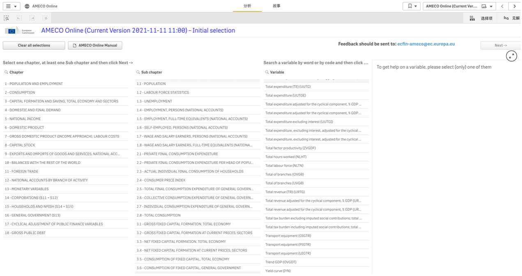Select variable Transport equipment (UIGTR)
Screen dimensions: 522x276
click(x=316, y=253)
